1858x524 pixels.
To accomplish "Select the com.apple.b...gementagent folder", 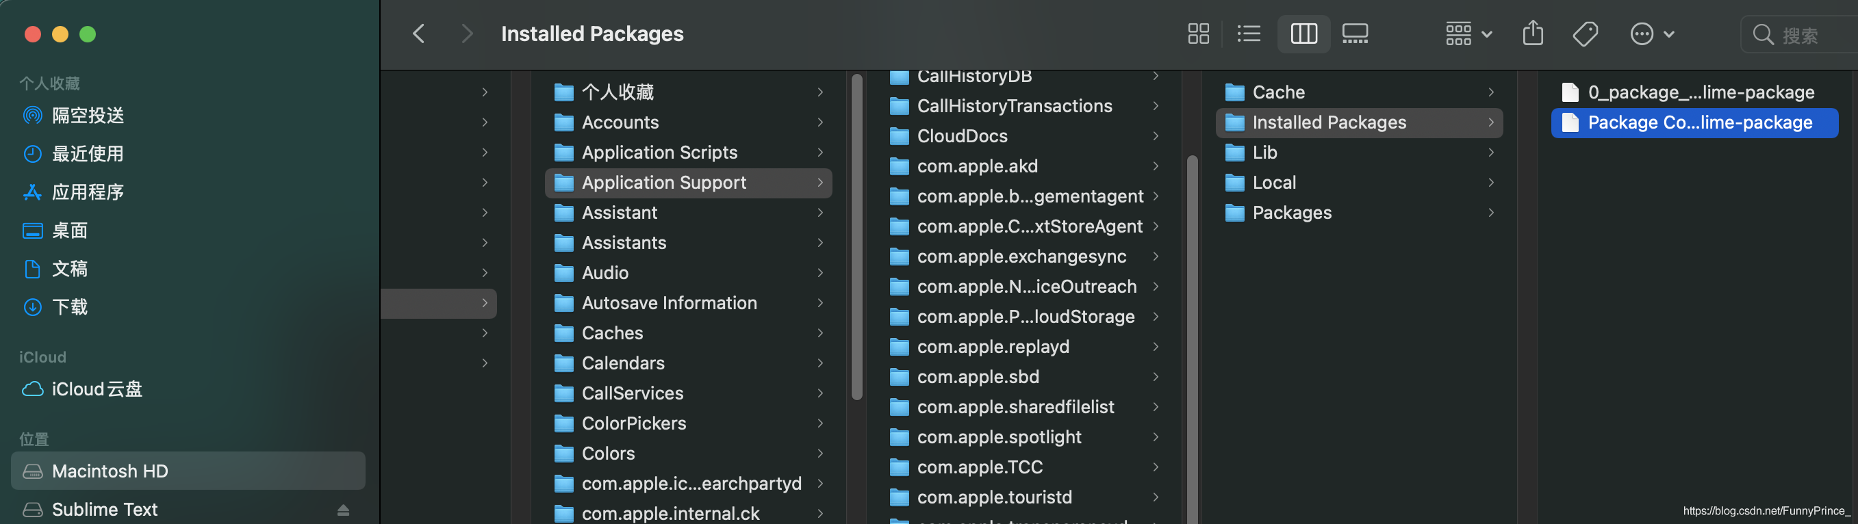I will pos(1024,196).
